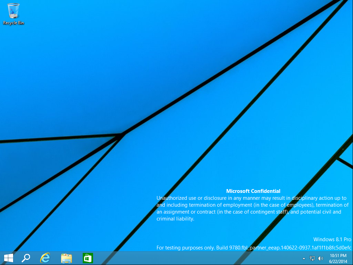
Task: Click the 10:51 PM clock time
Action: tap(338, 256)
